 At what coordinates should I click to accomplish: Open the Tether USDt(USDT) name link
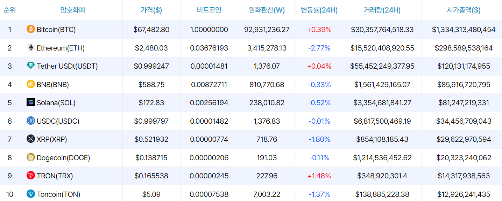click(x=67, y=66)
